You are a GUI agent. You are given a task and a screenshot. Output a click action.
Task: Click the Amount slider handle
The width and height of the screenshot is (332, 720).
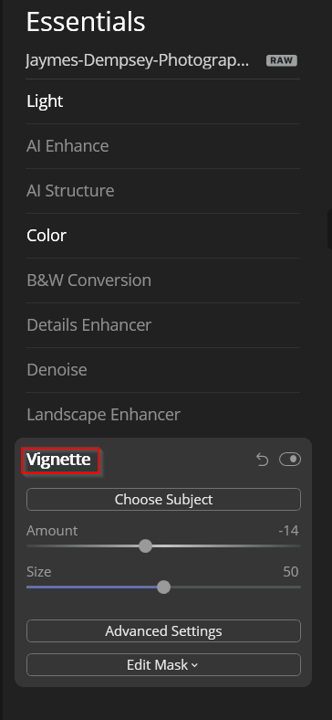(145, 546)
